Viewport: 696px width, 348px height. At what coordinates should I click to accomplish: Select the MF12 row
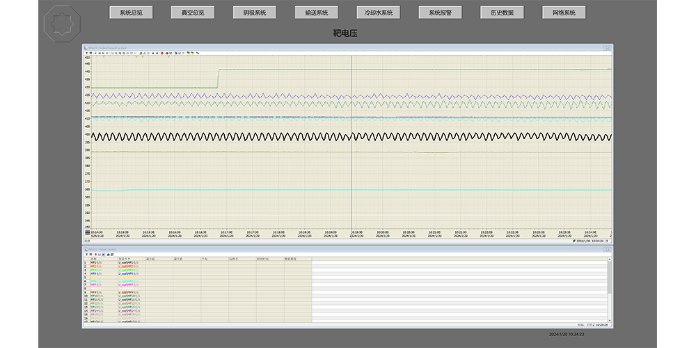point(198,303)
